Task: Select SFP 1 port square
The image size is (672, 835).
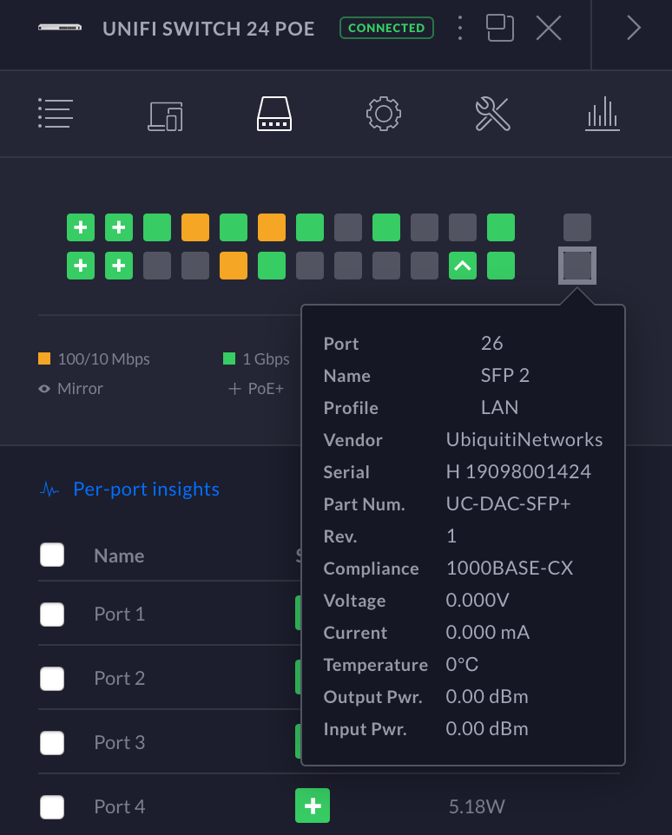Action: coord(577,227)
